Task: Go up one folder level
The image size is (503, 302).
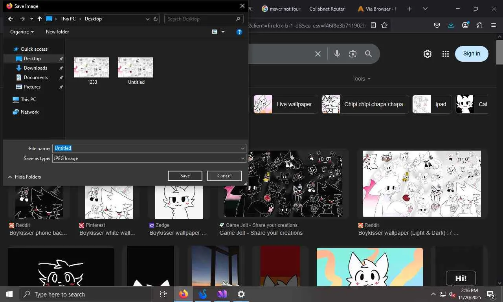Action: coord(40,19)
